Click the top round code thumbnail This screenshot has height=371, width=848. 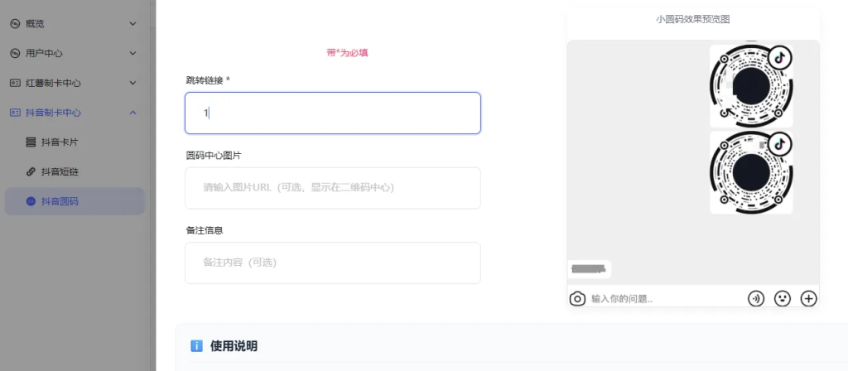point(751,85)
